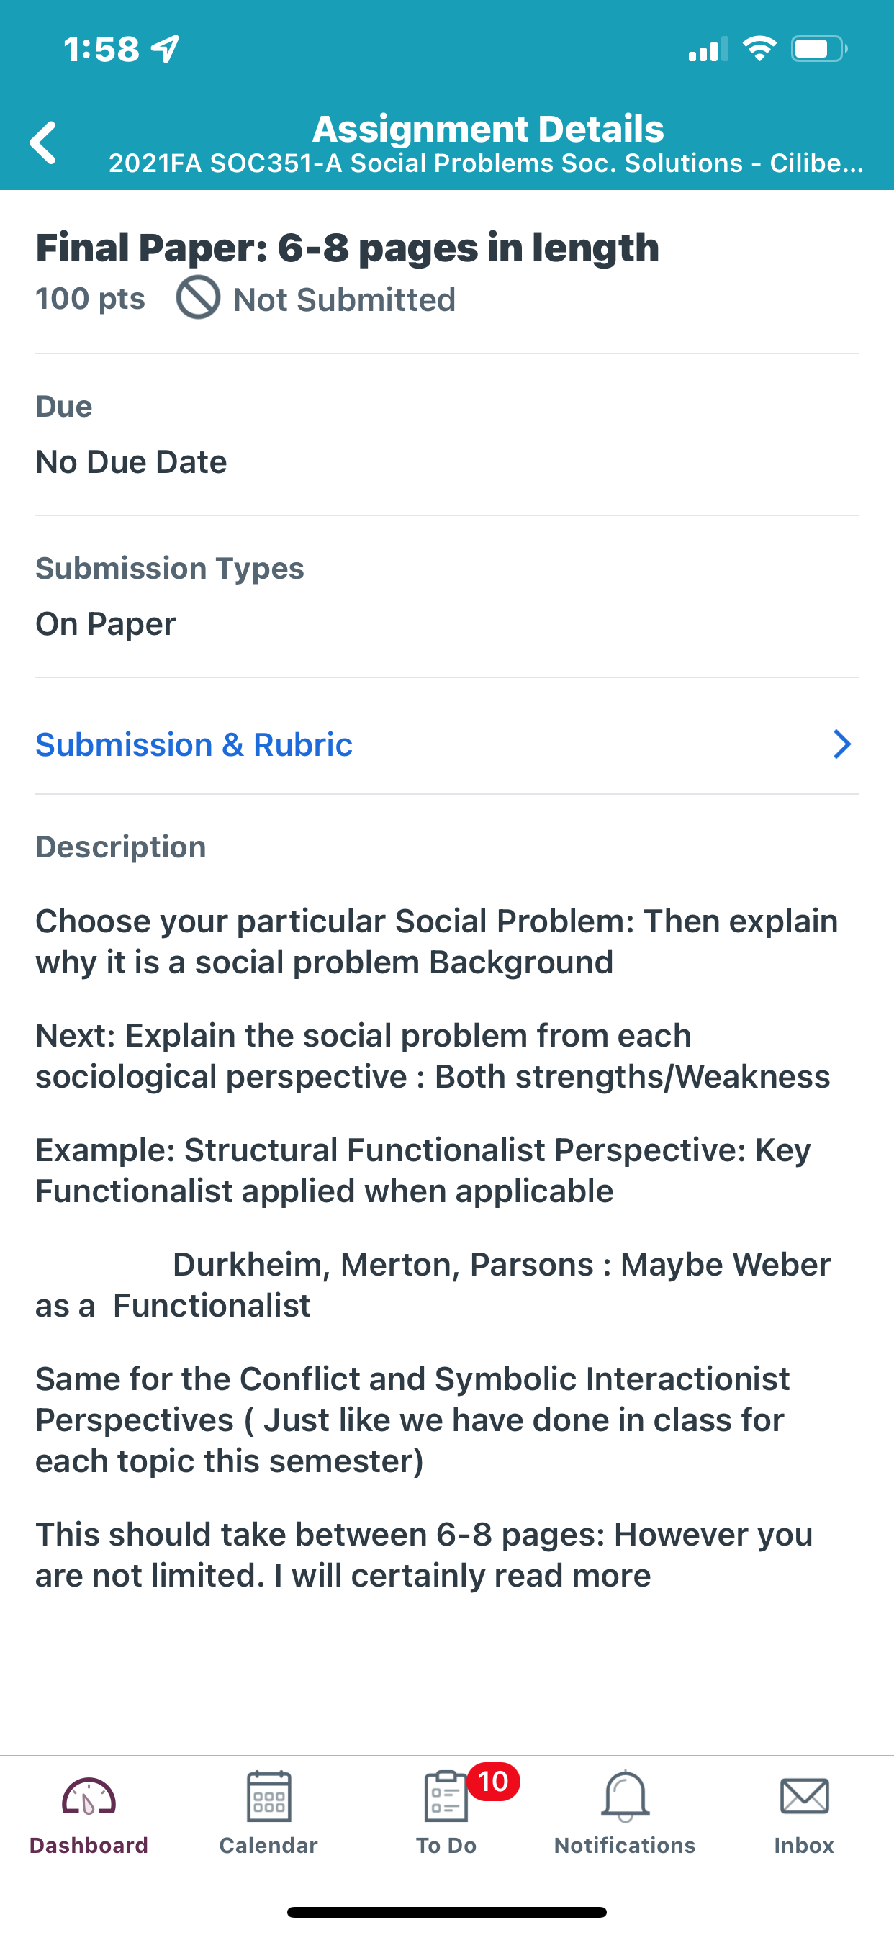This screenshot has width=894, height=1935.
Task: Tap the home indicator bar
Action: (x=446, y=1912)
